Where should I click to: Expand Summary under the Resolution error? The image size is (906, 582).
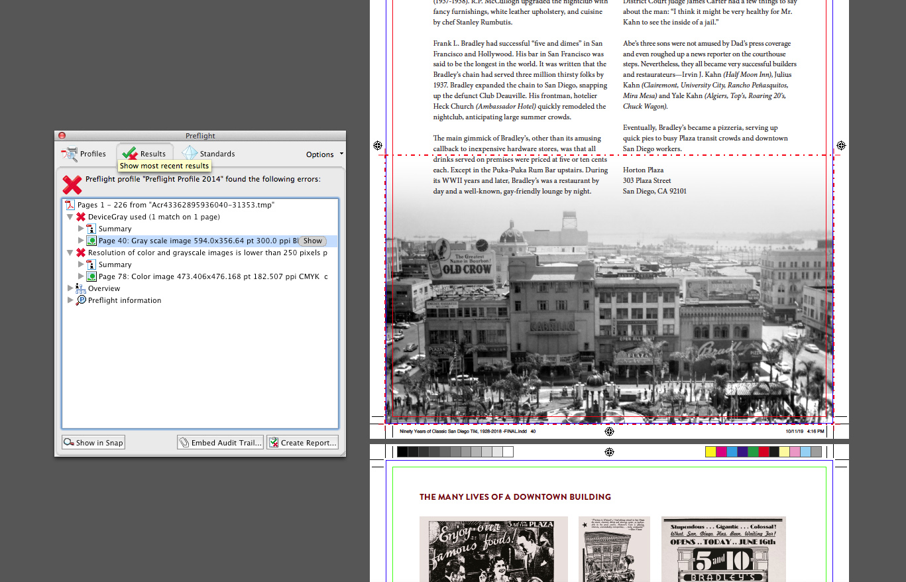(x=81, y=264)
